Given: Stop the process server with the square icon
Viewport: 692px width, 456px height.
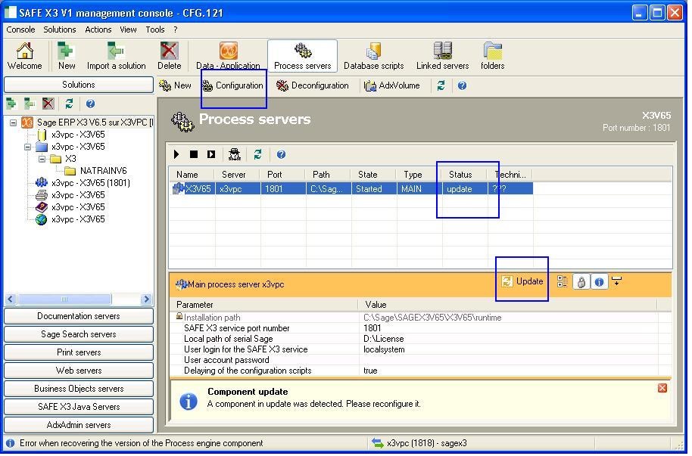Looking at the screenshot, I should click(x=194, y=154).
